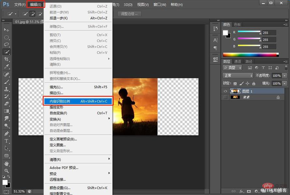Click the 图层 1 layer thumbnail

click(235, 91)
